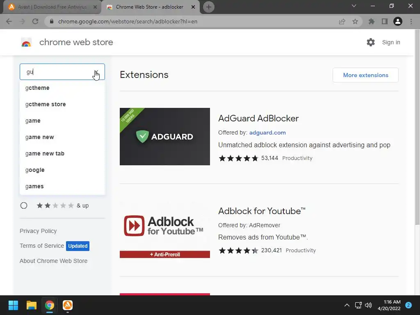Image resolution: width=420 pixels, height=315 pixels.
Task: Choose suggestion 'game'
Action: pyautogui.click(x=62, y=121)
